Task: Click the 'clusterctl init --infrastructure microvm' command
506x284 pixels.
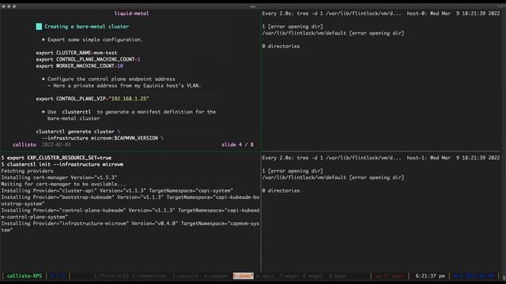Action: tap(62, 164)
